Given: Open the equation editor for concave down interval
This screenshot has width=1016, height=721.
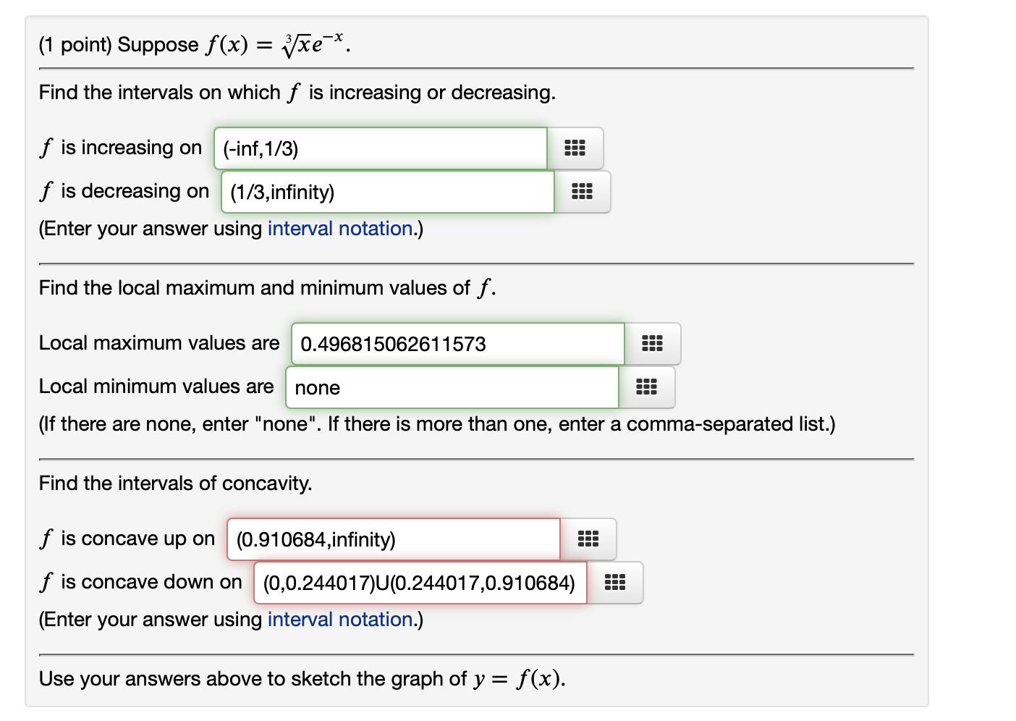Looking at the screenshot, I should coord(614,582).
